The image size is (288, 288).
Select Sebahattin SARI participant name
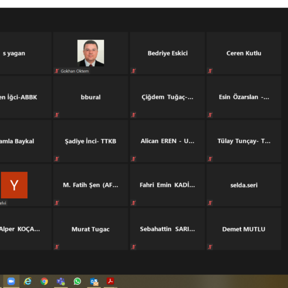(x=168, y=229)
